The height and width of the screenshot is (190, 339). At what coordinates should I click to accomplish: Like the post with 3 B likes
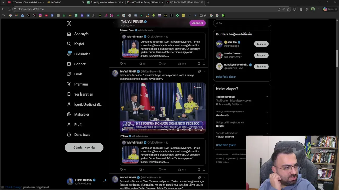coord(162,64)
